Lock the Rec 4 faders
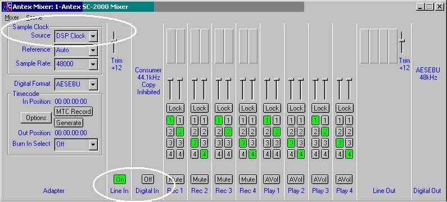 point(248,108)
